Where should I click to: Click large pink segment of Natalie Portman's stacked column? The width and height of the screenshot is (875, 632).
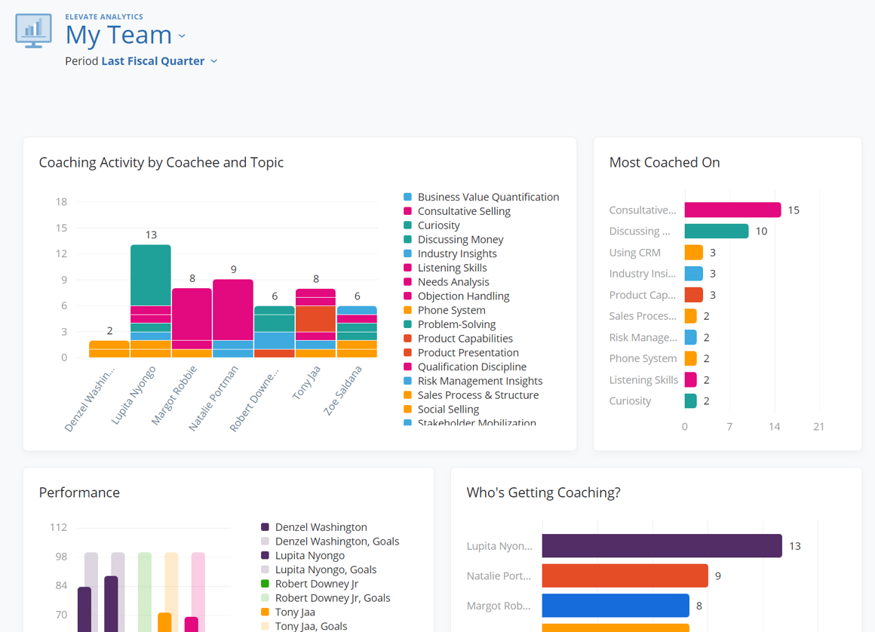pyautogui.click(x=233, y=309)
